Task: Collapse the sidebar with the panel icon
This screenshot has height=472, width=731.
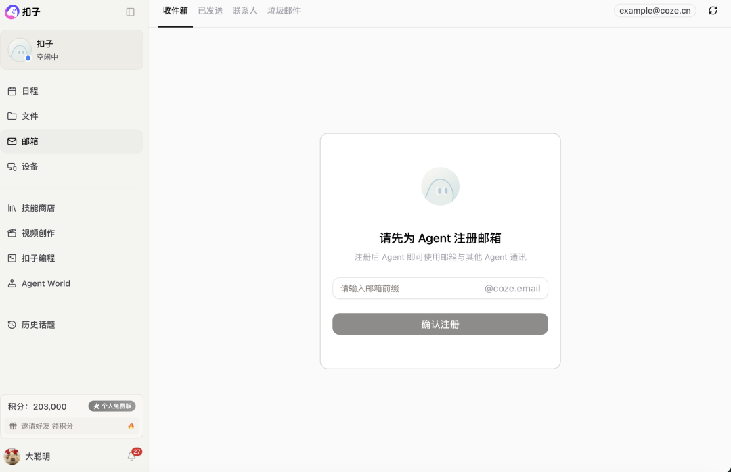Action: point(131,11)
